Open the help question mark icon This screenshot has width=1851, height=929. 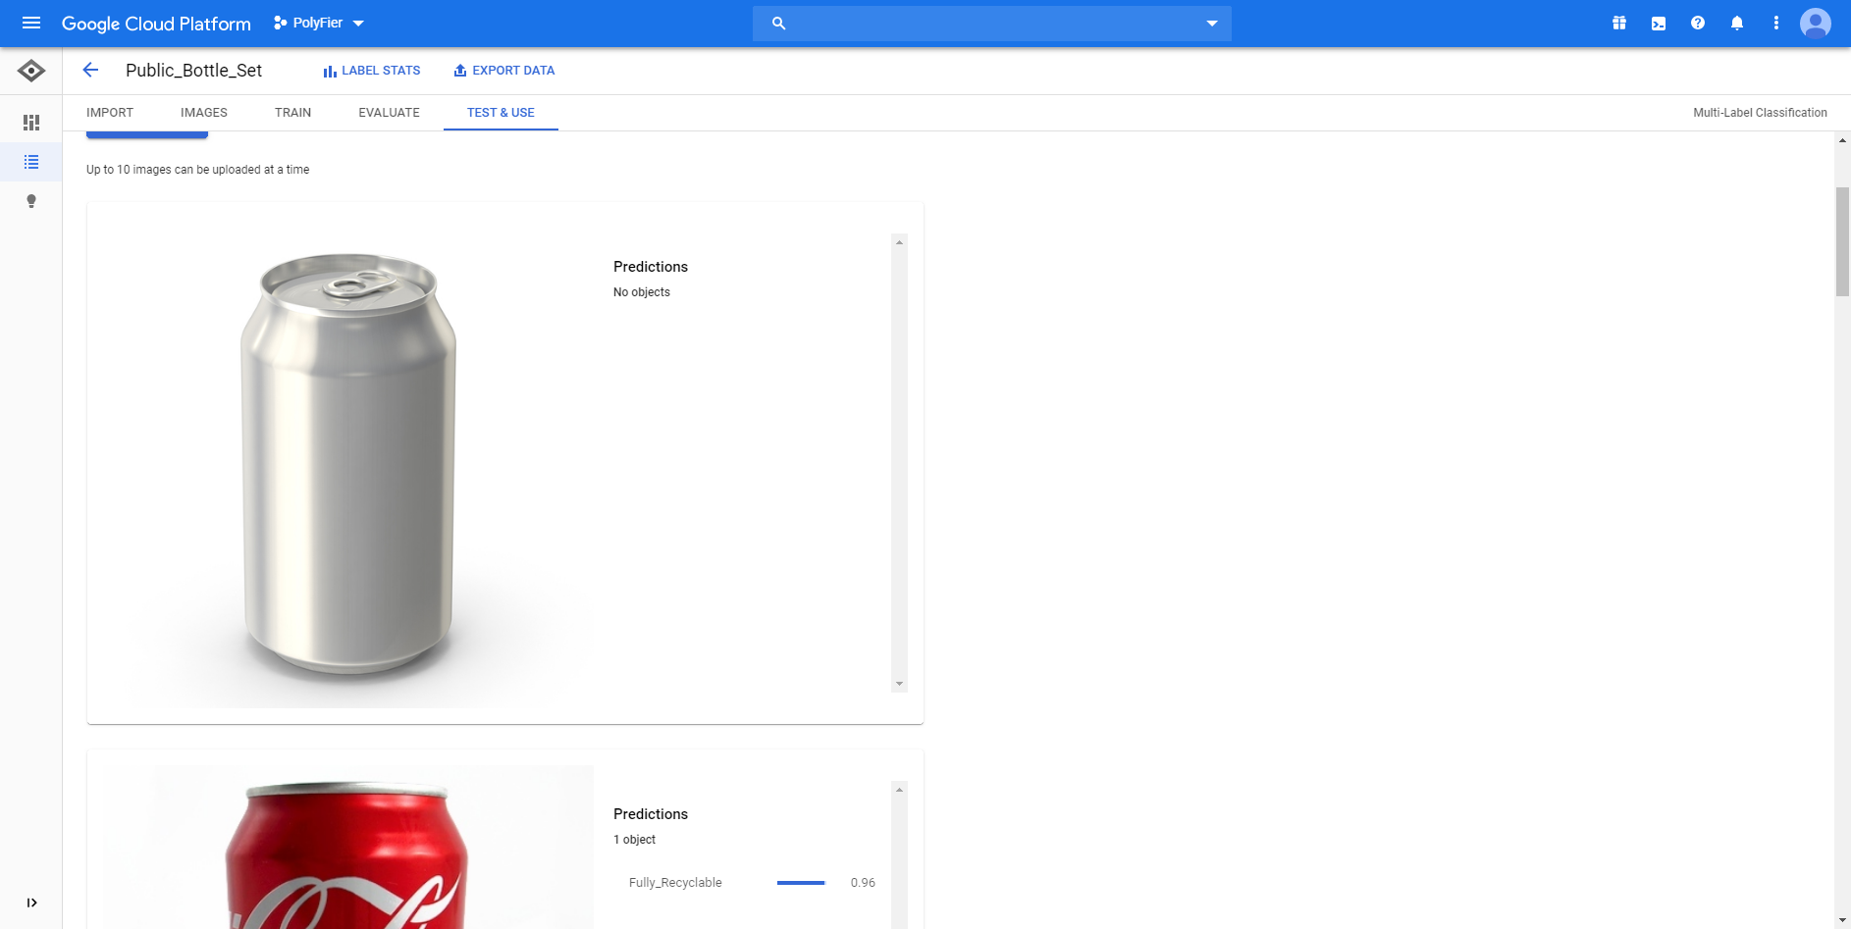point(1698,23)
